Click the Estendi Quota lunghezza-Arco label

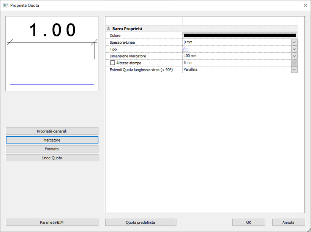coord(141,70)
